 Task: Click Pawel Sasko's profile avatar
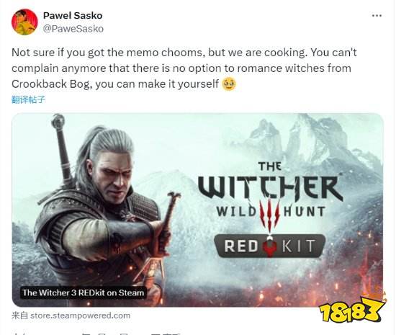[x=24, y=22]
